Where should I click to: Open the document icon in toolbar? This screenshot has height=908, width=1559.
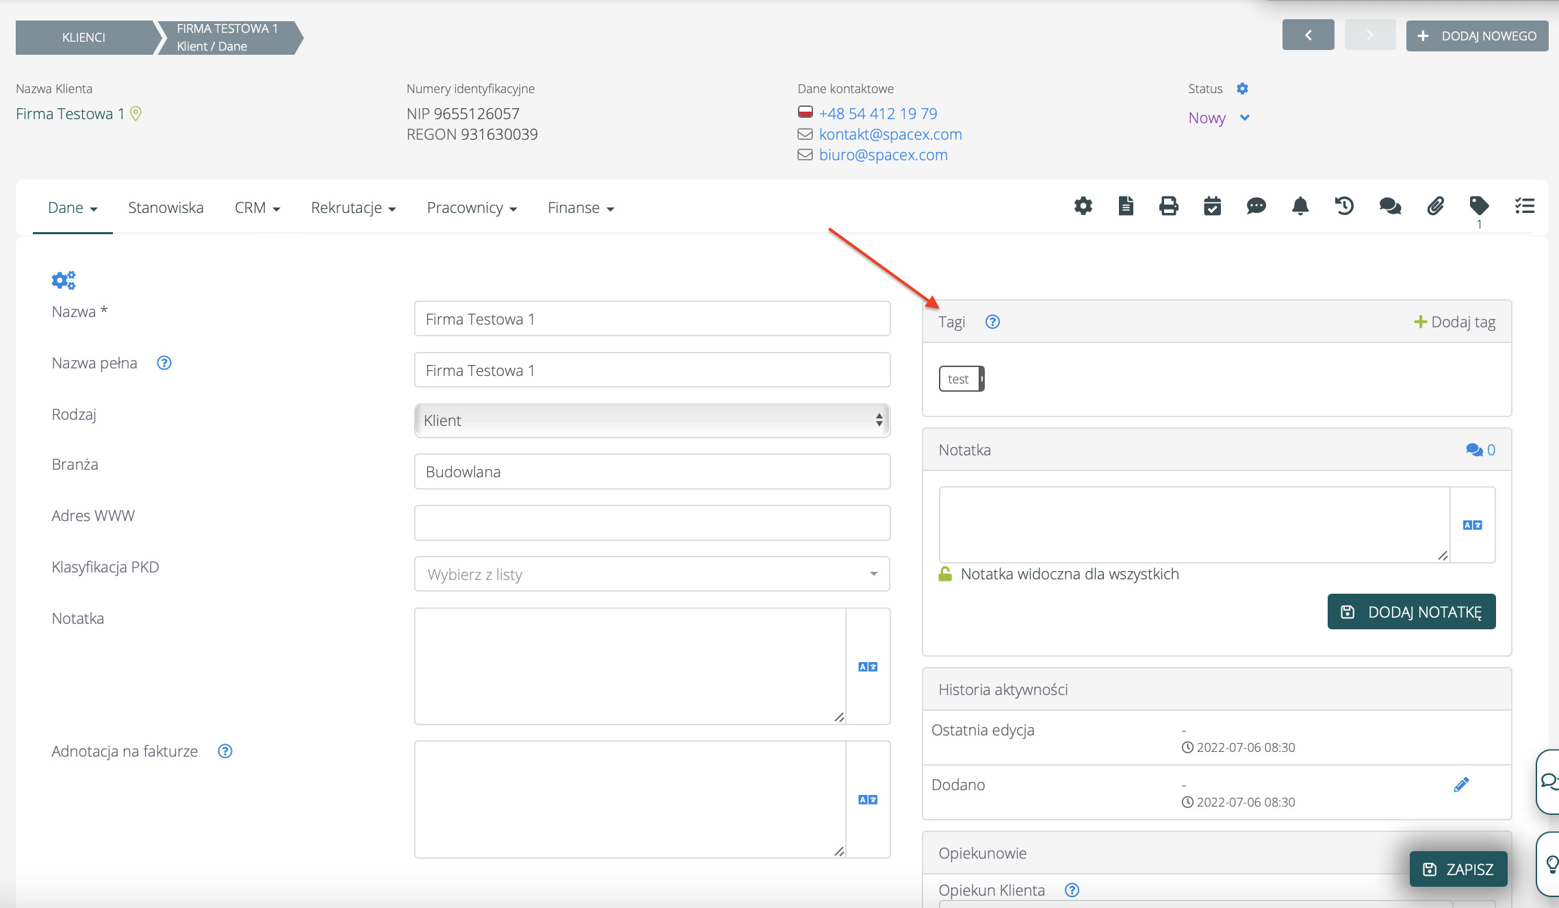coord(1126,206)
